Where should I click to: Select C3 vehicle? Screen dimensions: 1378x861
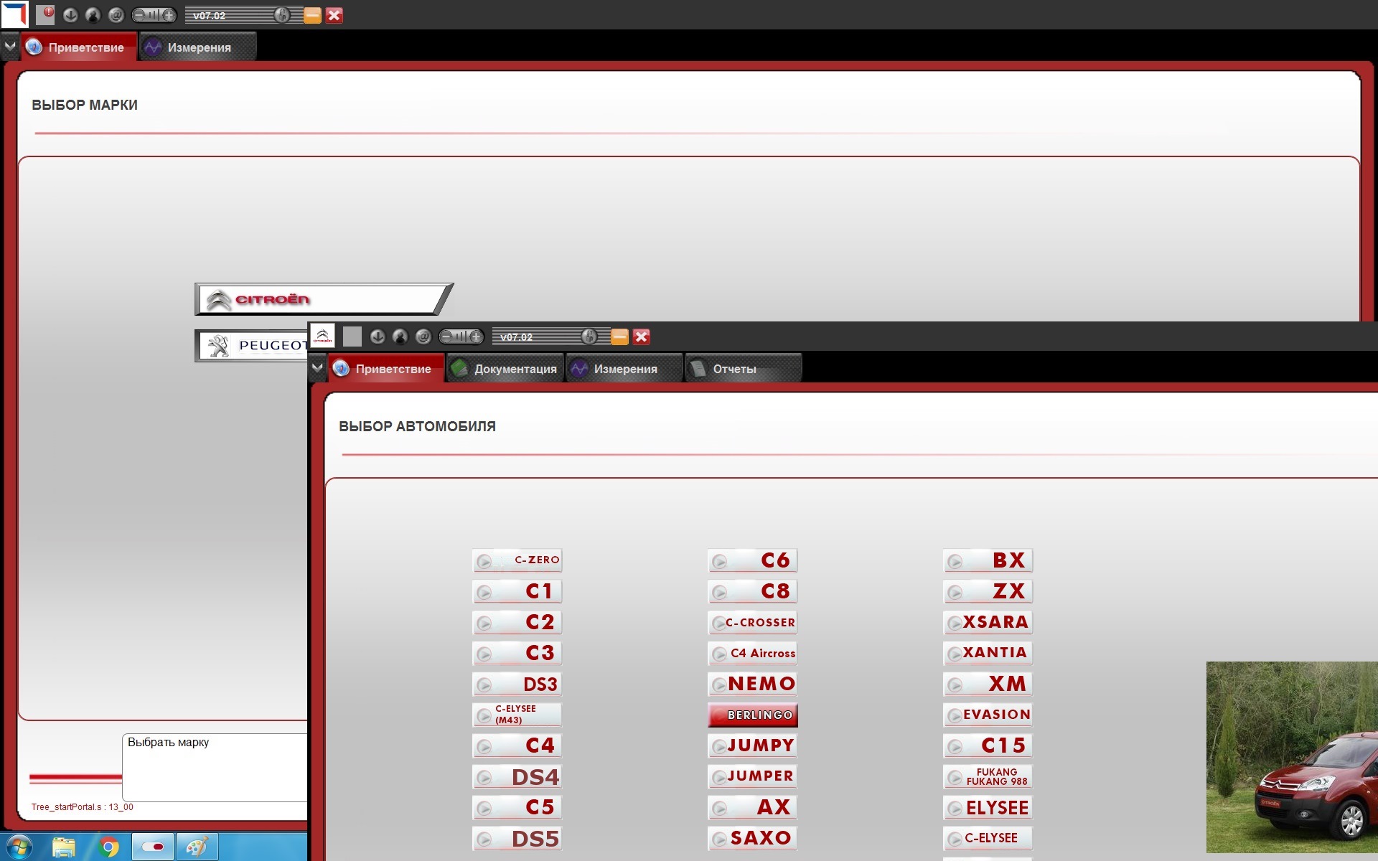tap(517, 653)
